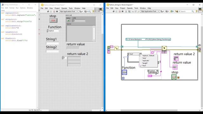Toggle the error out status indicator
The image size is (203, 114).
(x=68, y=21)
